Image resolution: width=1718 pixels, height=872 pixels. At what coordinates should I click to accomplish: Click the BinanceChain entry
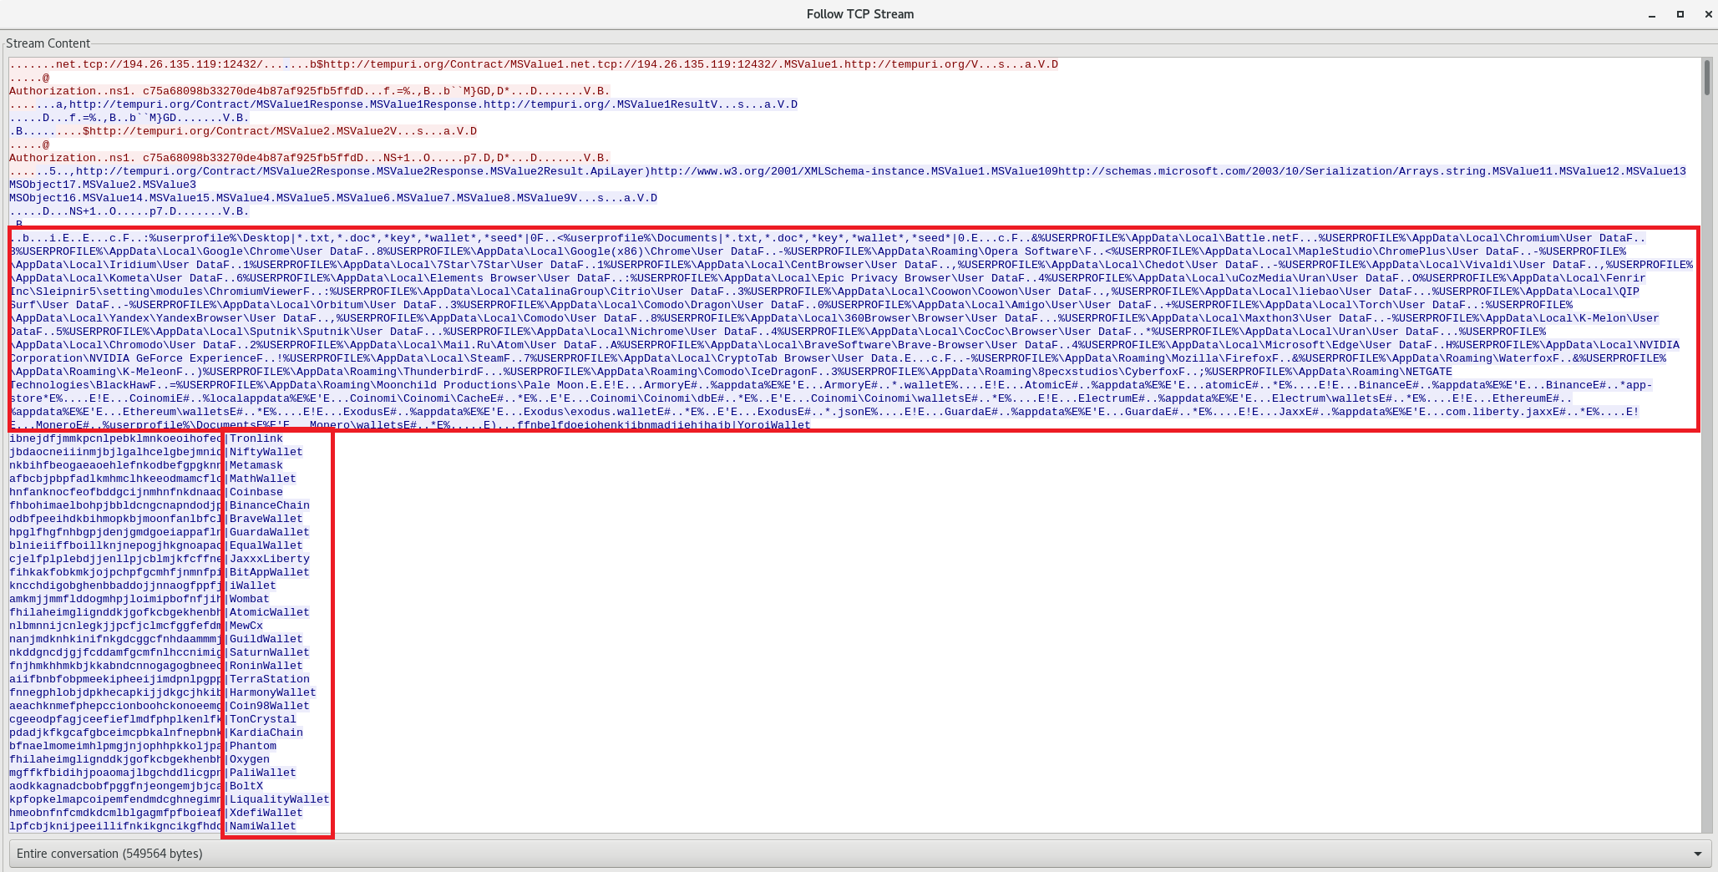tap(269, 505)
